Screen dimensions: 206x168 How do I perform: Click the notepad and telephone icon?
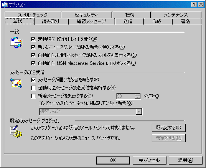click(16, 132)
